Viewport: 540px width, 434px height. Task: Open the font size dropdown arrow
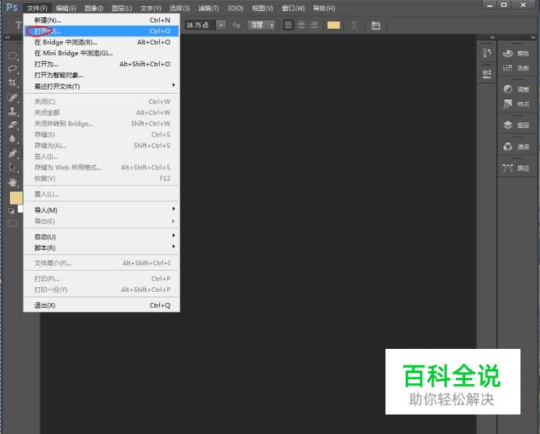tap(221, 25)
